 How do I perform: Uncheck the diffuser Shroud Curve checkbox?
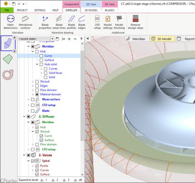pos(41,136)
